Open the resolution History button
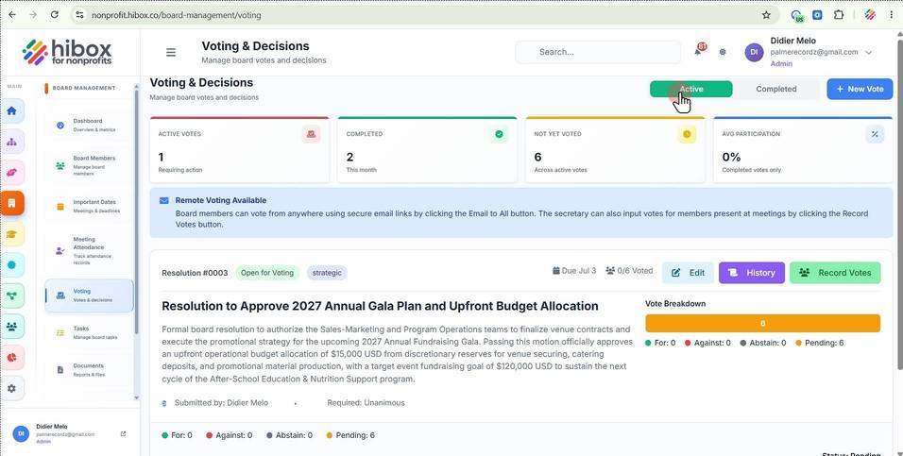The image size is (903, 456). coord(752,273)
